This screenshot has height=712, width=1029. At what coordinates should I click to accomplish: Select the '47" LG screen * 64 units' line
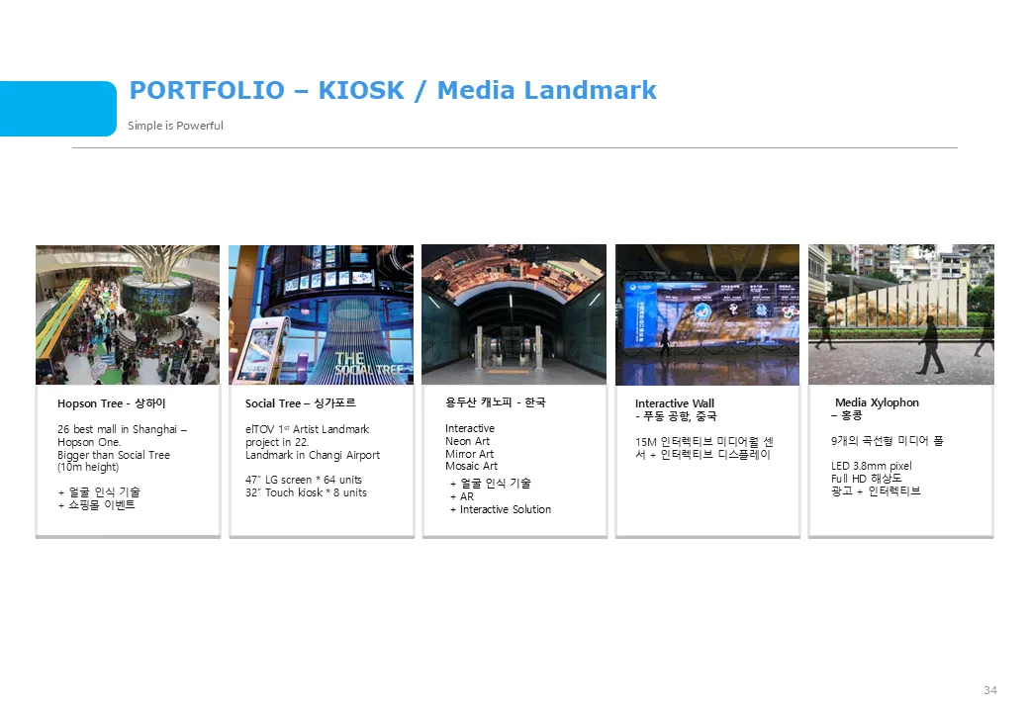[304, 480]
